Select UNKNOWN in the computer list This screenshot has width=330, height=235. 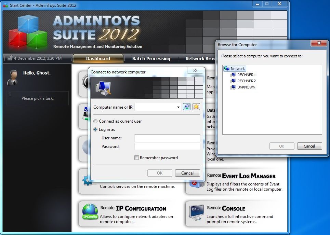(246, 87)
